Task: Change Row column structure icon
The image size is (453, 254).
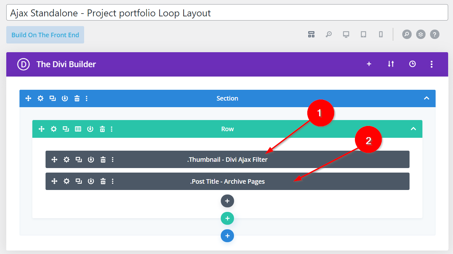Action: (x=78, y=129)
